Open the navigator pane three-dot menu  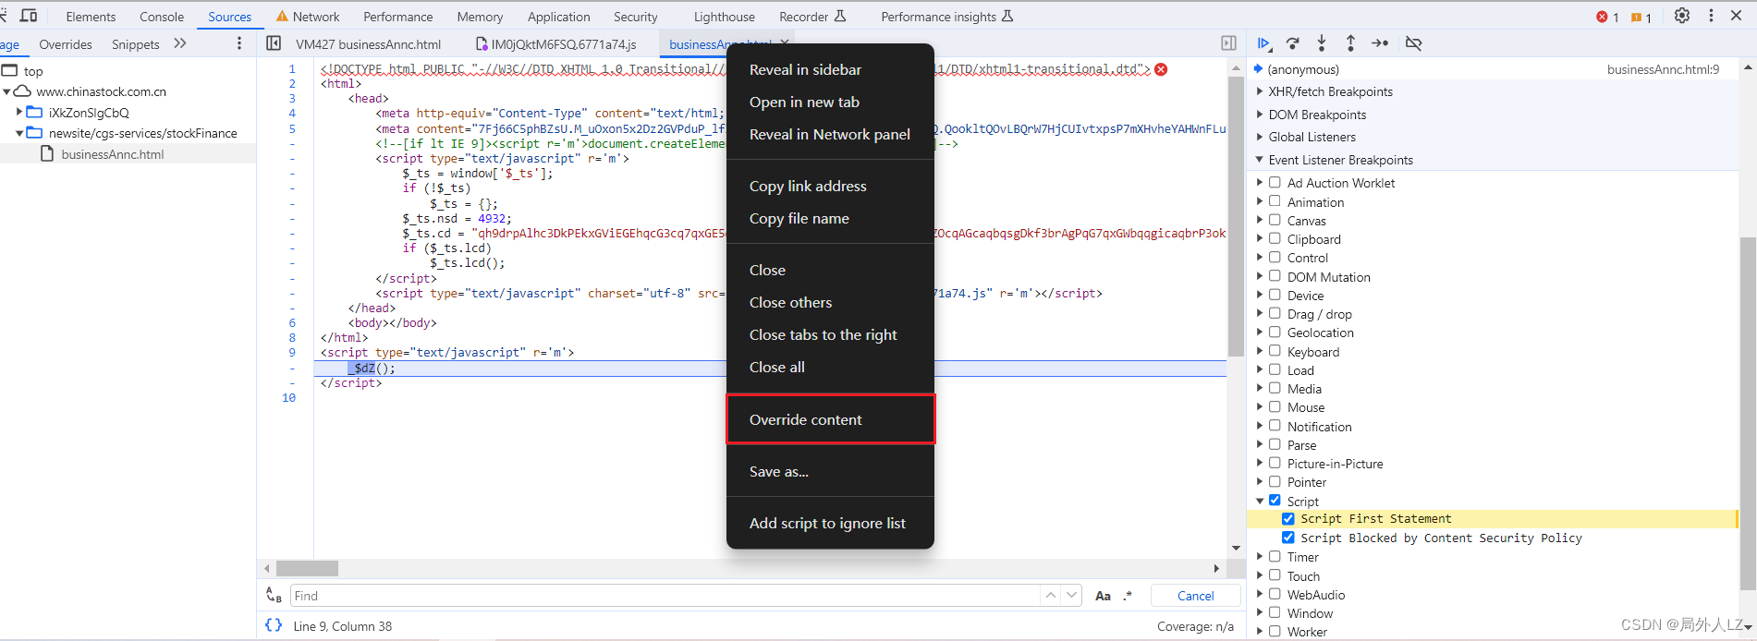(x=239, y=43)
